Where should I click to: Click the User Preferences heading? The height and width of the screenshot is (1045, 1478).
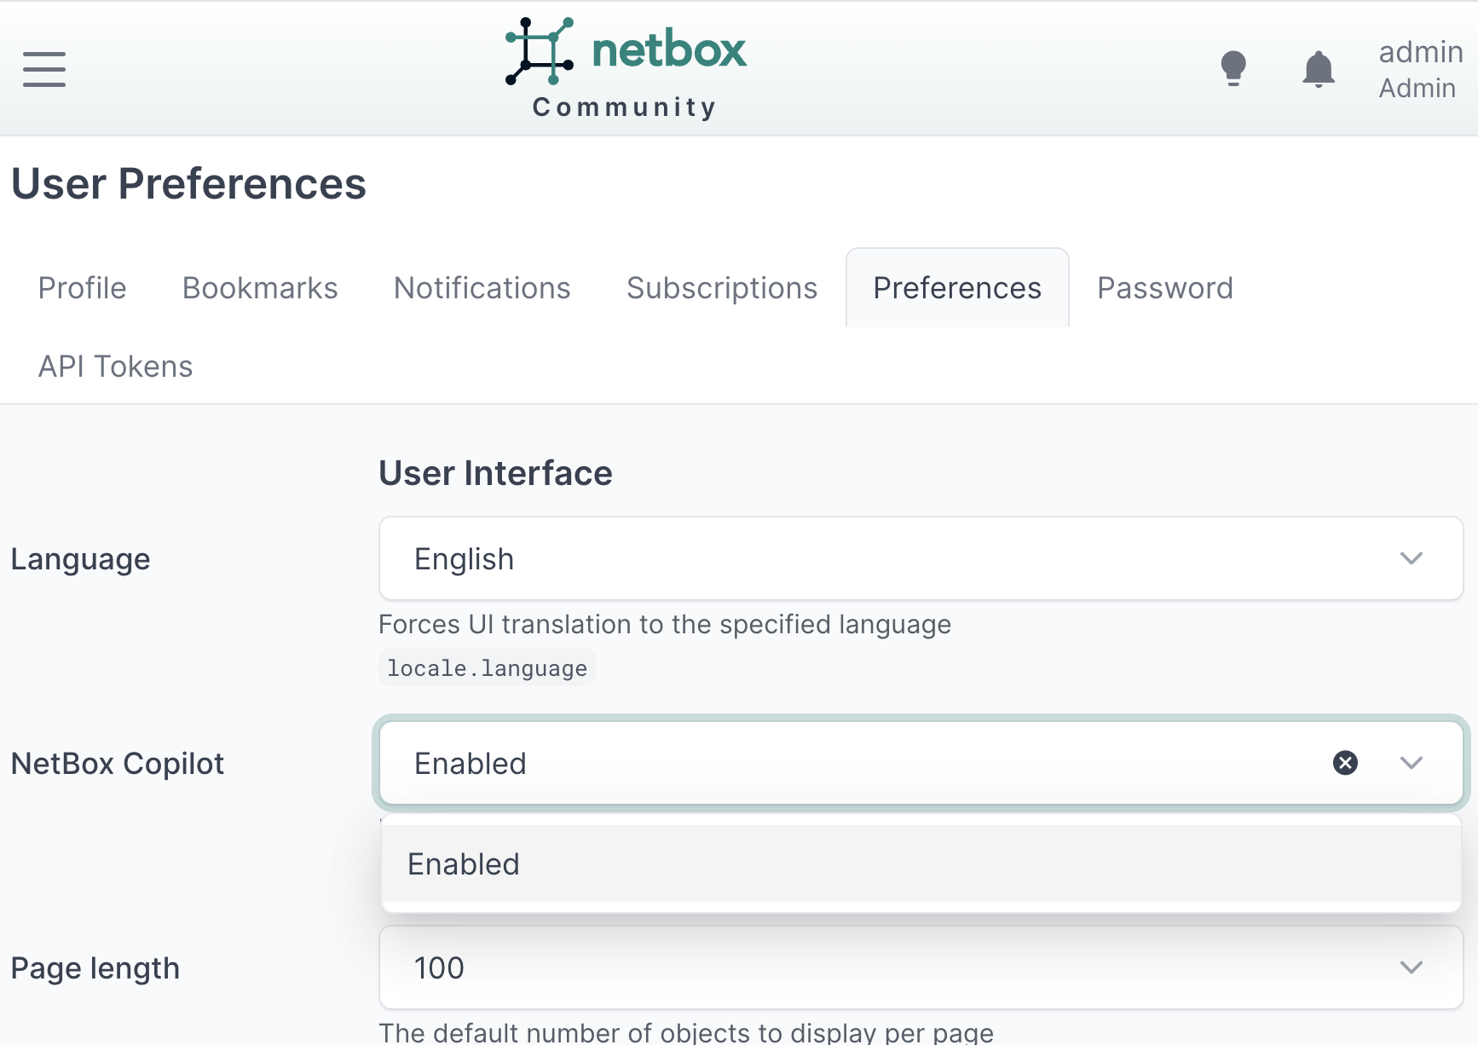188,183
